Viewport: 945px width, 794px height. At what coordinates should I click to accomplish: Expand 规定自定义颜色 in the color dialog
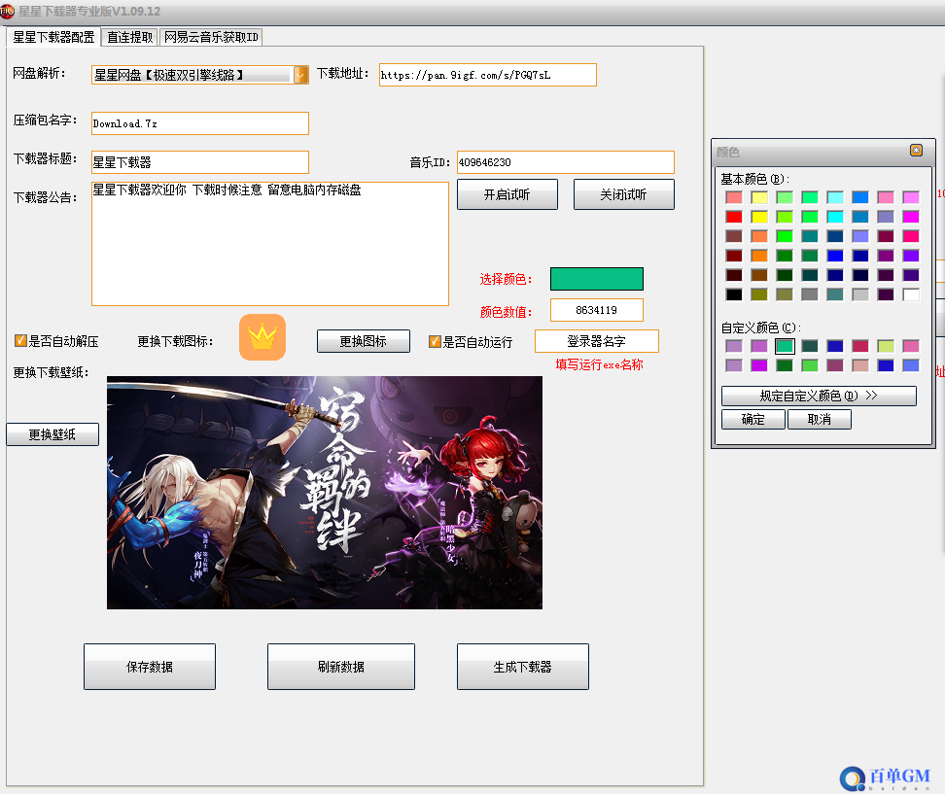(819, 396)
